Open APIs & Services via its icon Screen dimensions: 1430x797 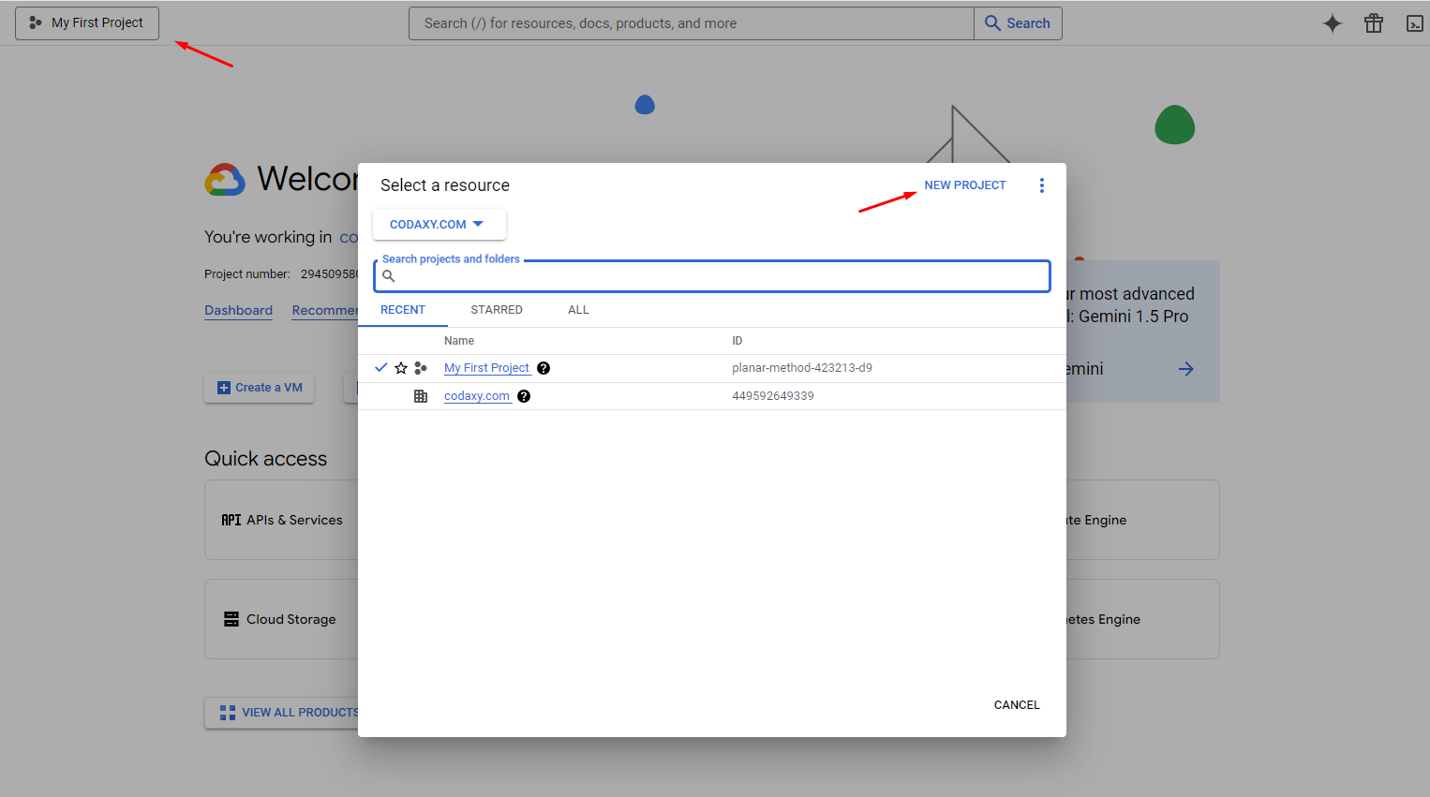coord(231,519)
